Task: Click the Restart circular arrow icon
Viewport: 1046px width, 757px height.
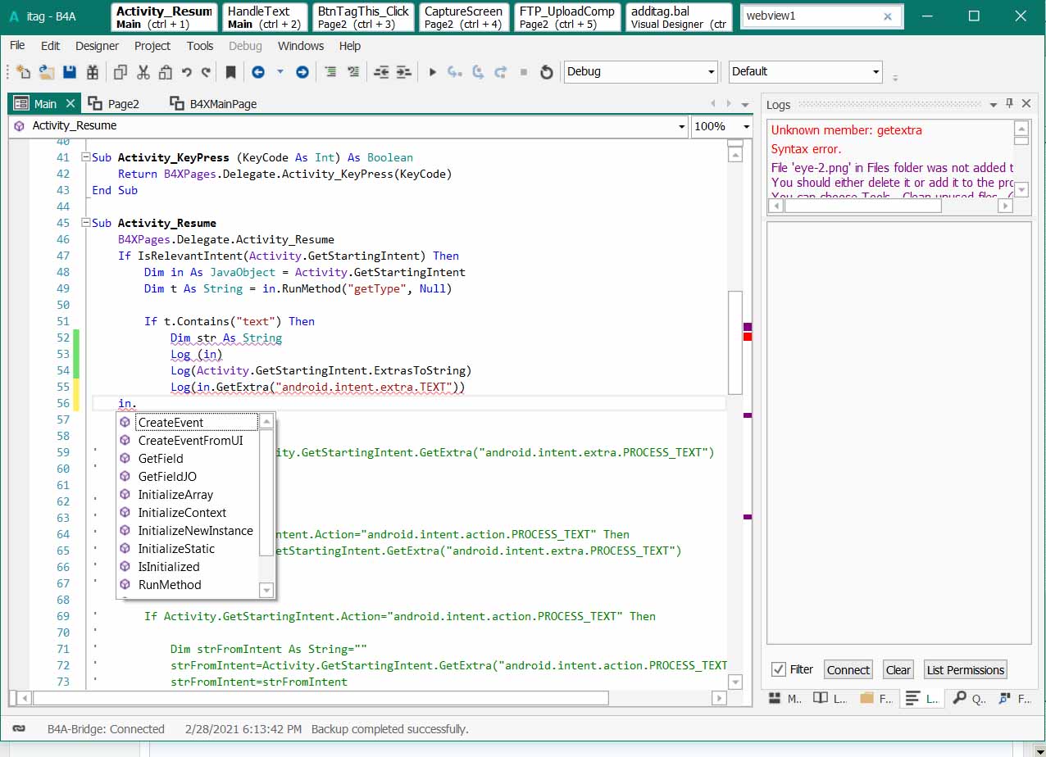Action: pyautogui.click(x=546, y=72)
